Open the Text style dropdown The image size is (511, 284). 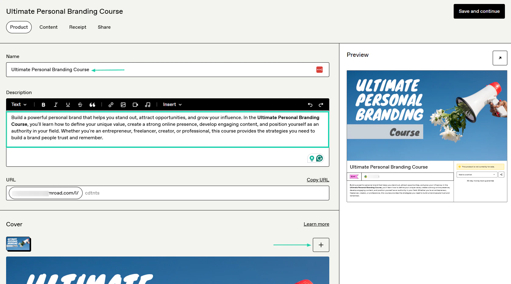pos(19,104)
